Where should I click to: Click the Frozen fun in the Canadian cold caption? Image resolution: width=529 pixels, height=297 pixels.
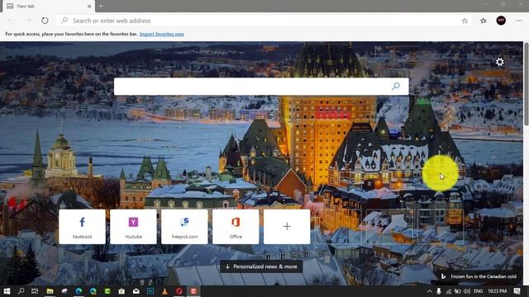point(483,276)
